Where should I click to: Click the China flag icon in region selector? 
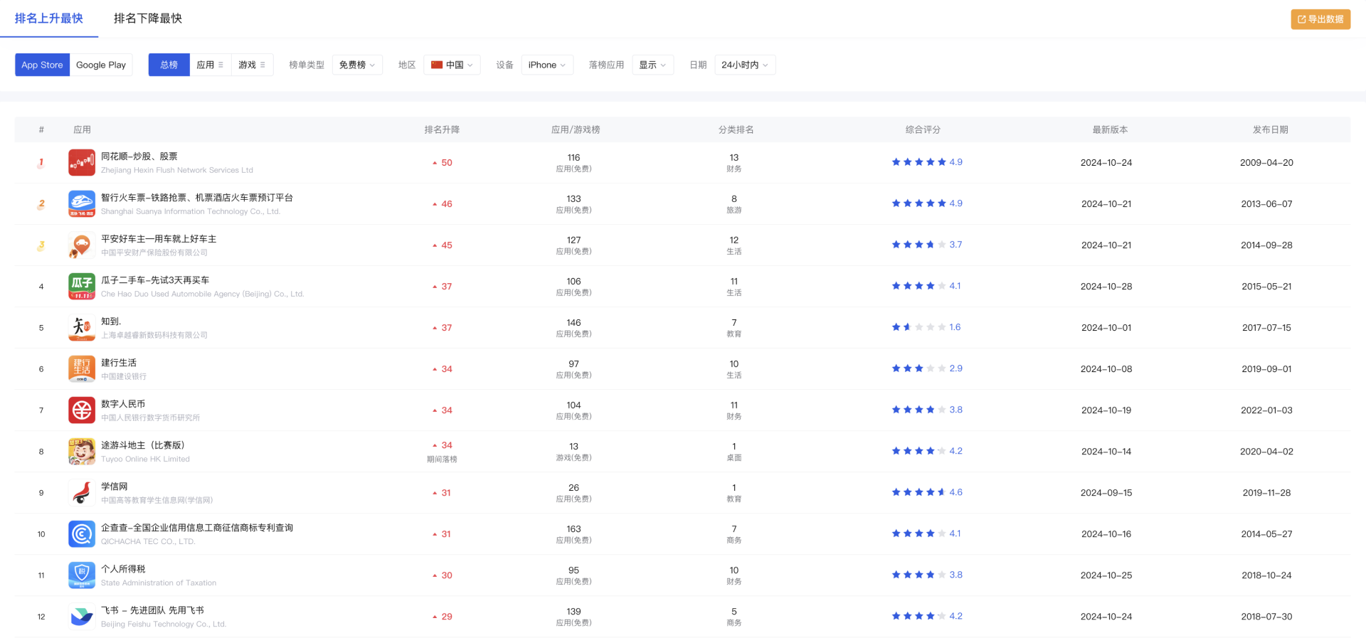tap(437, 65)
